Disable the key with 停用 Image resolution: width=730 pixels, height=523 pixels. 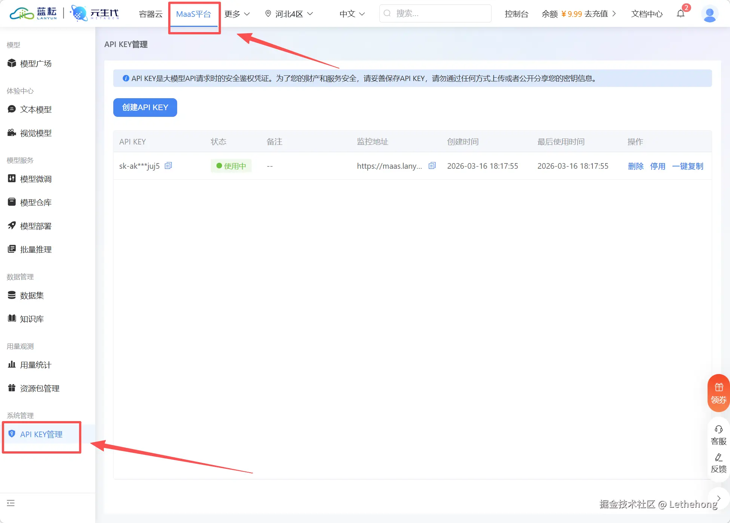coord(657,166)
